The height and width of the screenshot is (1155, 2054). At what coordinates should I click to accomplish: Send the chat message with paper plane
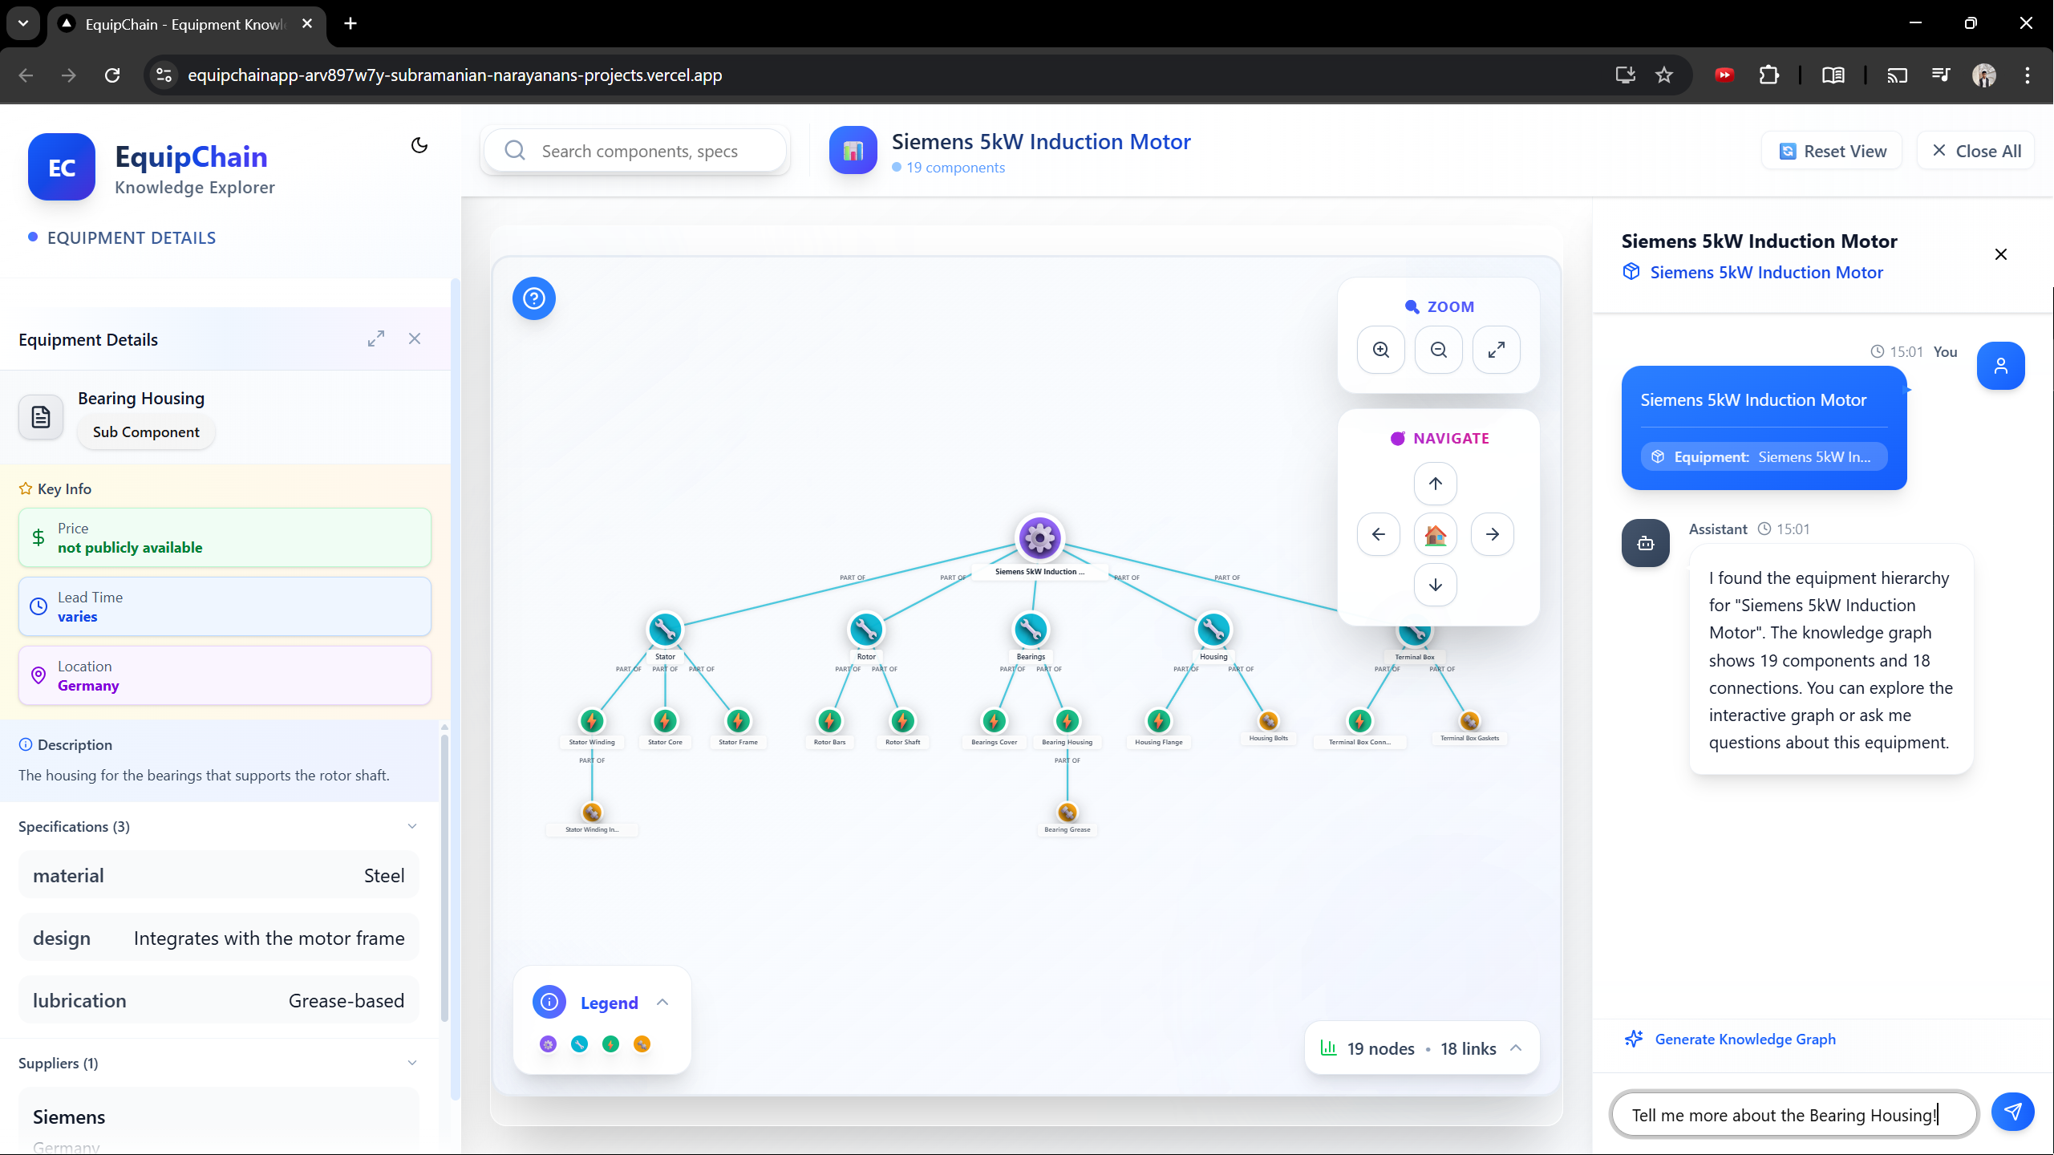click(x=2012, y=1112)
